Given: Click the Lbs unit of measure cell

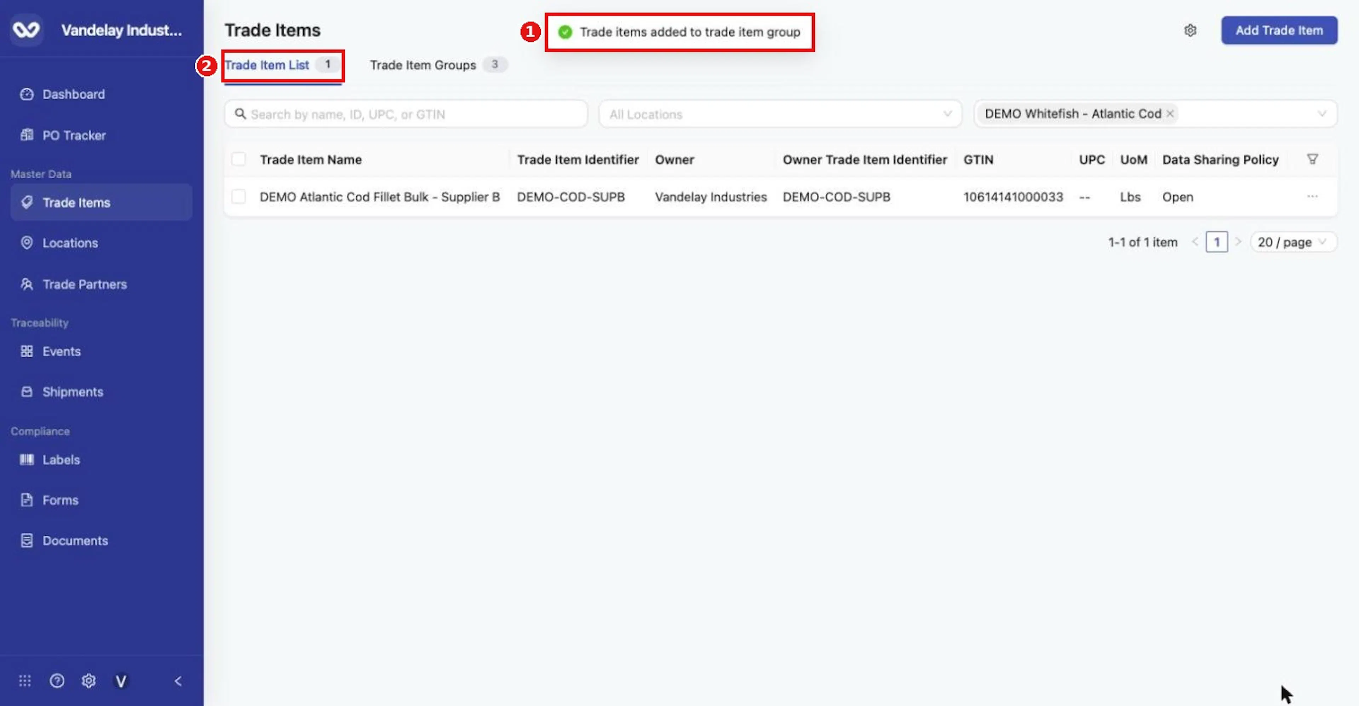Looking at the screenshot, I should [x=1130, y=197].
